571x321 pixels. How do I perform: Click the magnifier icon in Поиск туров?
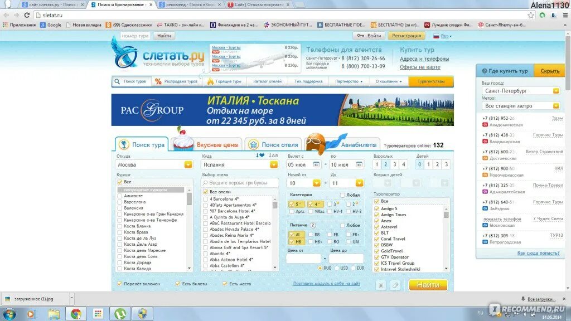click(117, 81)
